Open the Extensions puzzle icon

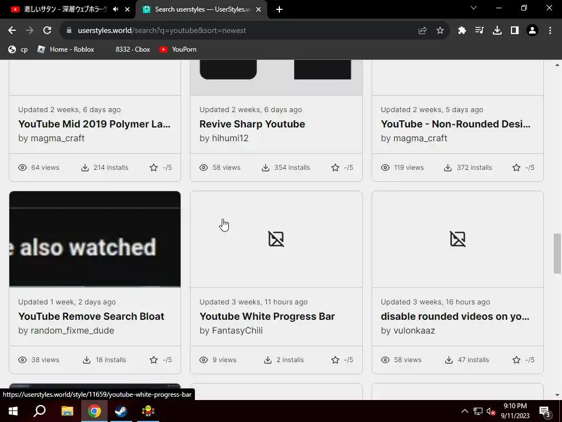[462, 31]
